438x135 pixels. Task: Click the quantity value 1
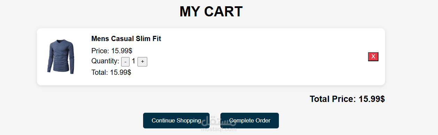pyautogui.click(x=133, y=61)
